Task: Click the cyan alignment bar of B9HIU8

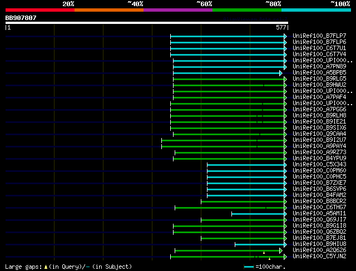Action: 260,245
